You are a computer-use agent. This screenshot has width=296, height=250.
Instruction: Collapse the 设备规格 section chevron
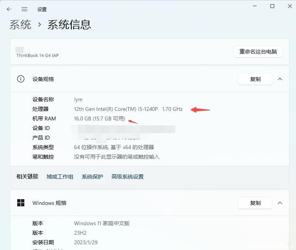280,79
